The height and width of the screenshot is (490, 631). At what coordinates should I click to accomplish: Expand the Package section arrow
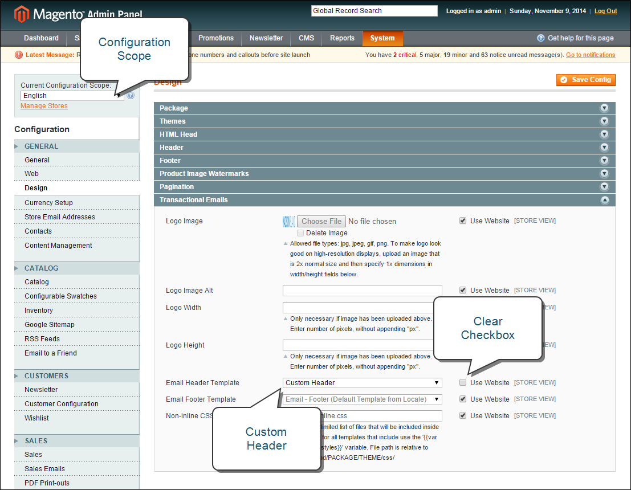pos(604,108)
